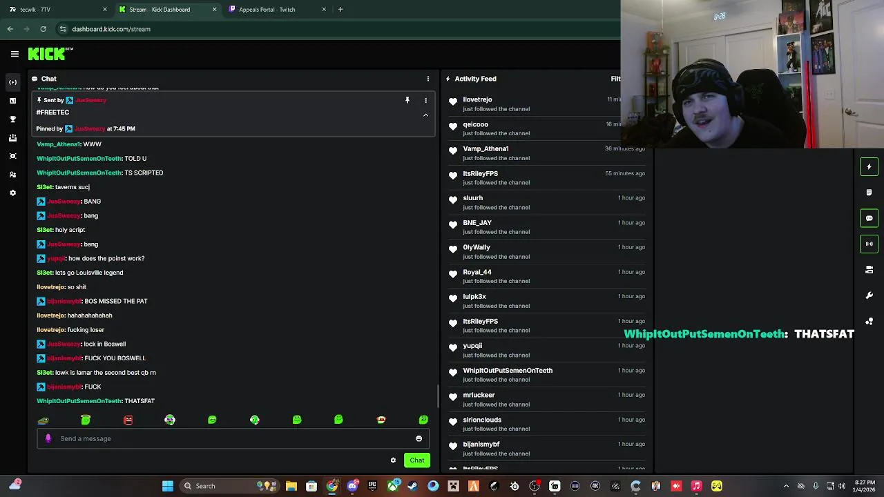The width and height of the screenshot is (884, 497).
Task: Unpin the #FREETEC pinned message
Action: (x=407, y=101)
